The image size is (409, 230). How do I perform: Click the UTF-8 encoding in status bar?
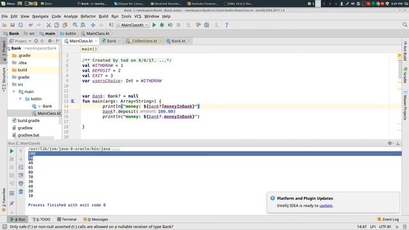385,227
